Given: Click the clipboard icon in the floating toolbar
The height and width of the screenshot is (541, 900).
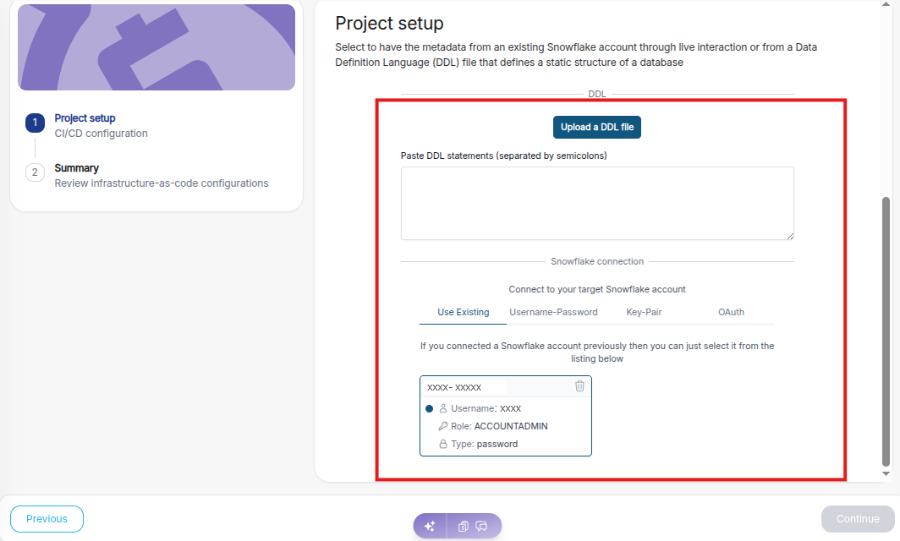Looking at the screenshot, I should click(x=464, y=526).
